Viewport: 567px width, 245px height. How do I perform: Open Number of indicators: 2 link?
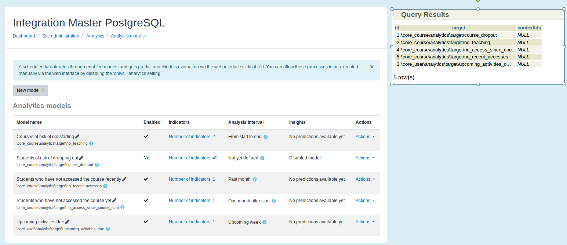click(192, 137)
